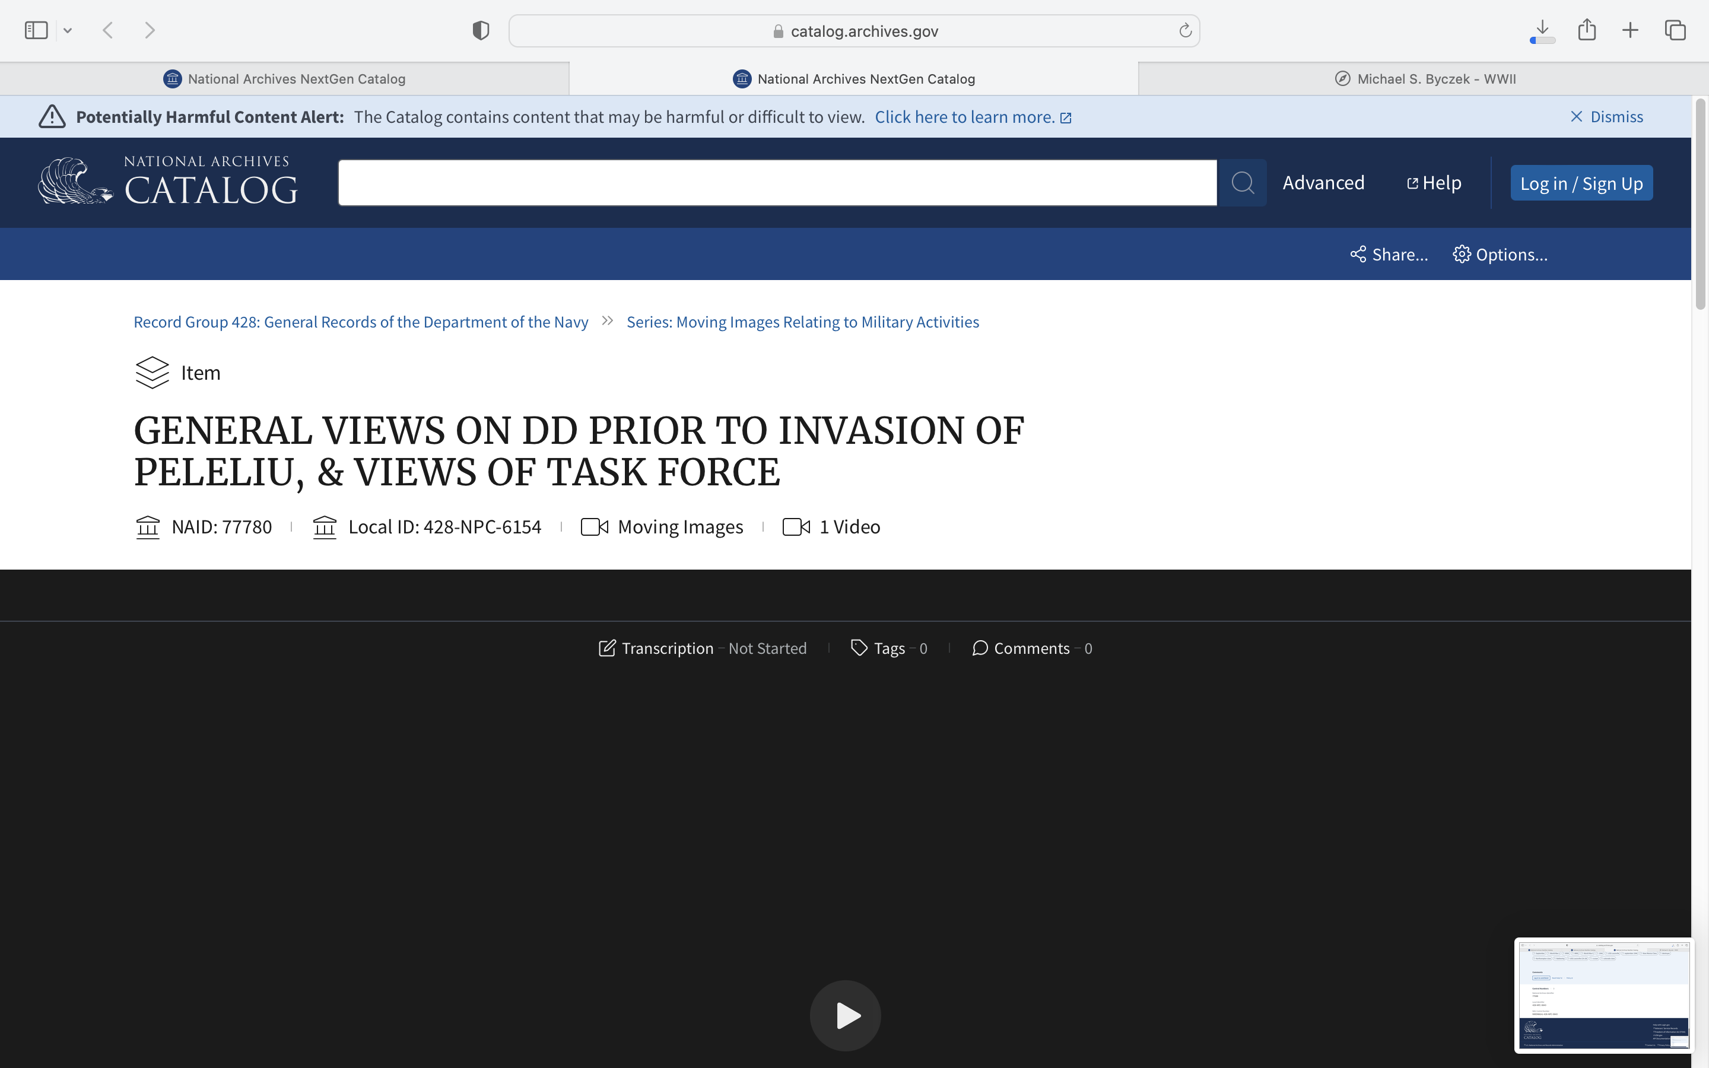Reload the page with the refresh icon

[x=1185, y=30]
